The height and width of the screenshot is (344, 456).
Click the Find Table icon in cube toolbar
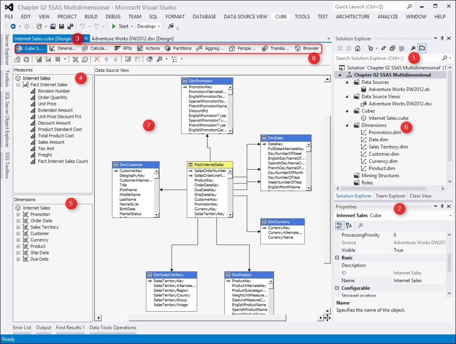[x=150, y=59]
